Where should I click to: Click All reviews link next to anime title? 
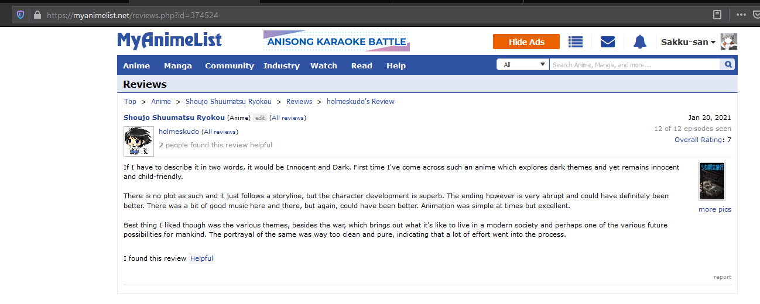(287, 118)
